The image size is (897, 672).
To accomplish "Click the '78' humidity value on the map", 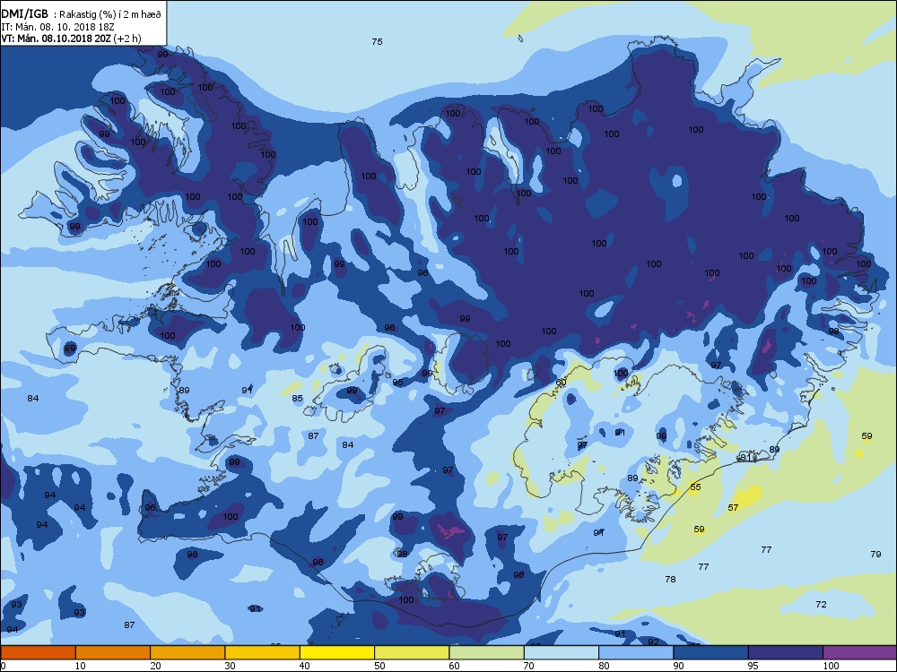I will tap(670, 579).
